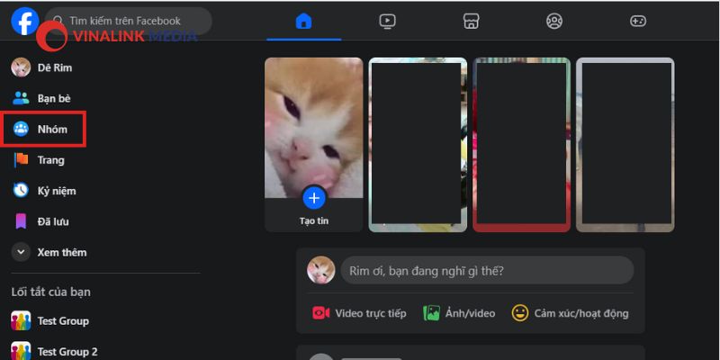Open Bạn bè link
The width and height of the screenshot is (720, 360).
click(54, 99)
